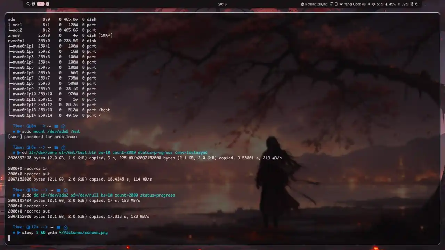Click the /mnt argument of mount command

click(x=75, y=131)
